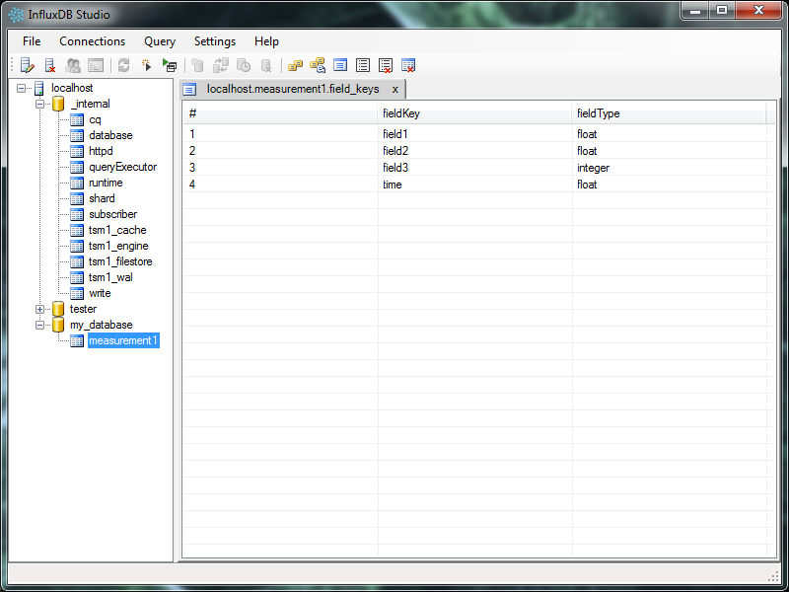
Task: Click the run query green play icon
Action: click(170, 65)
